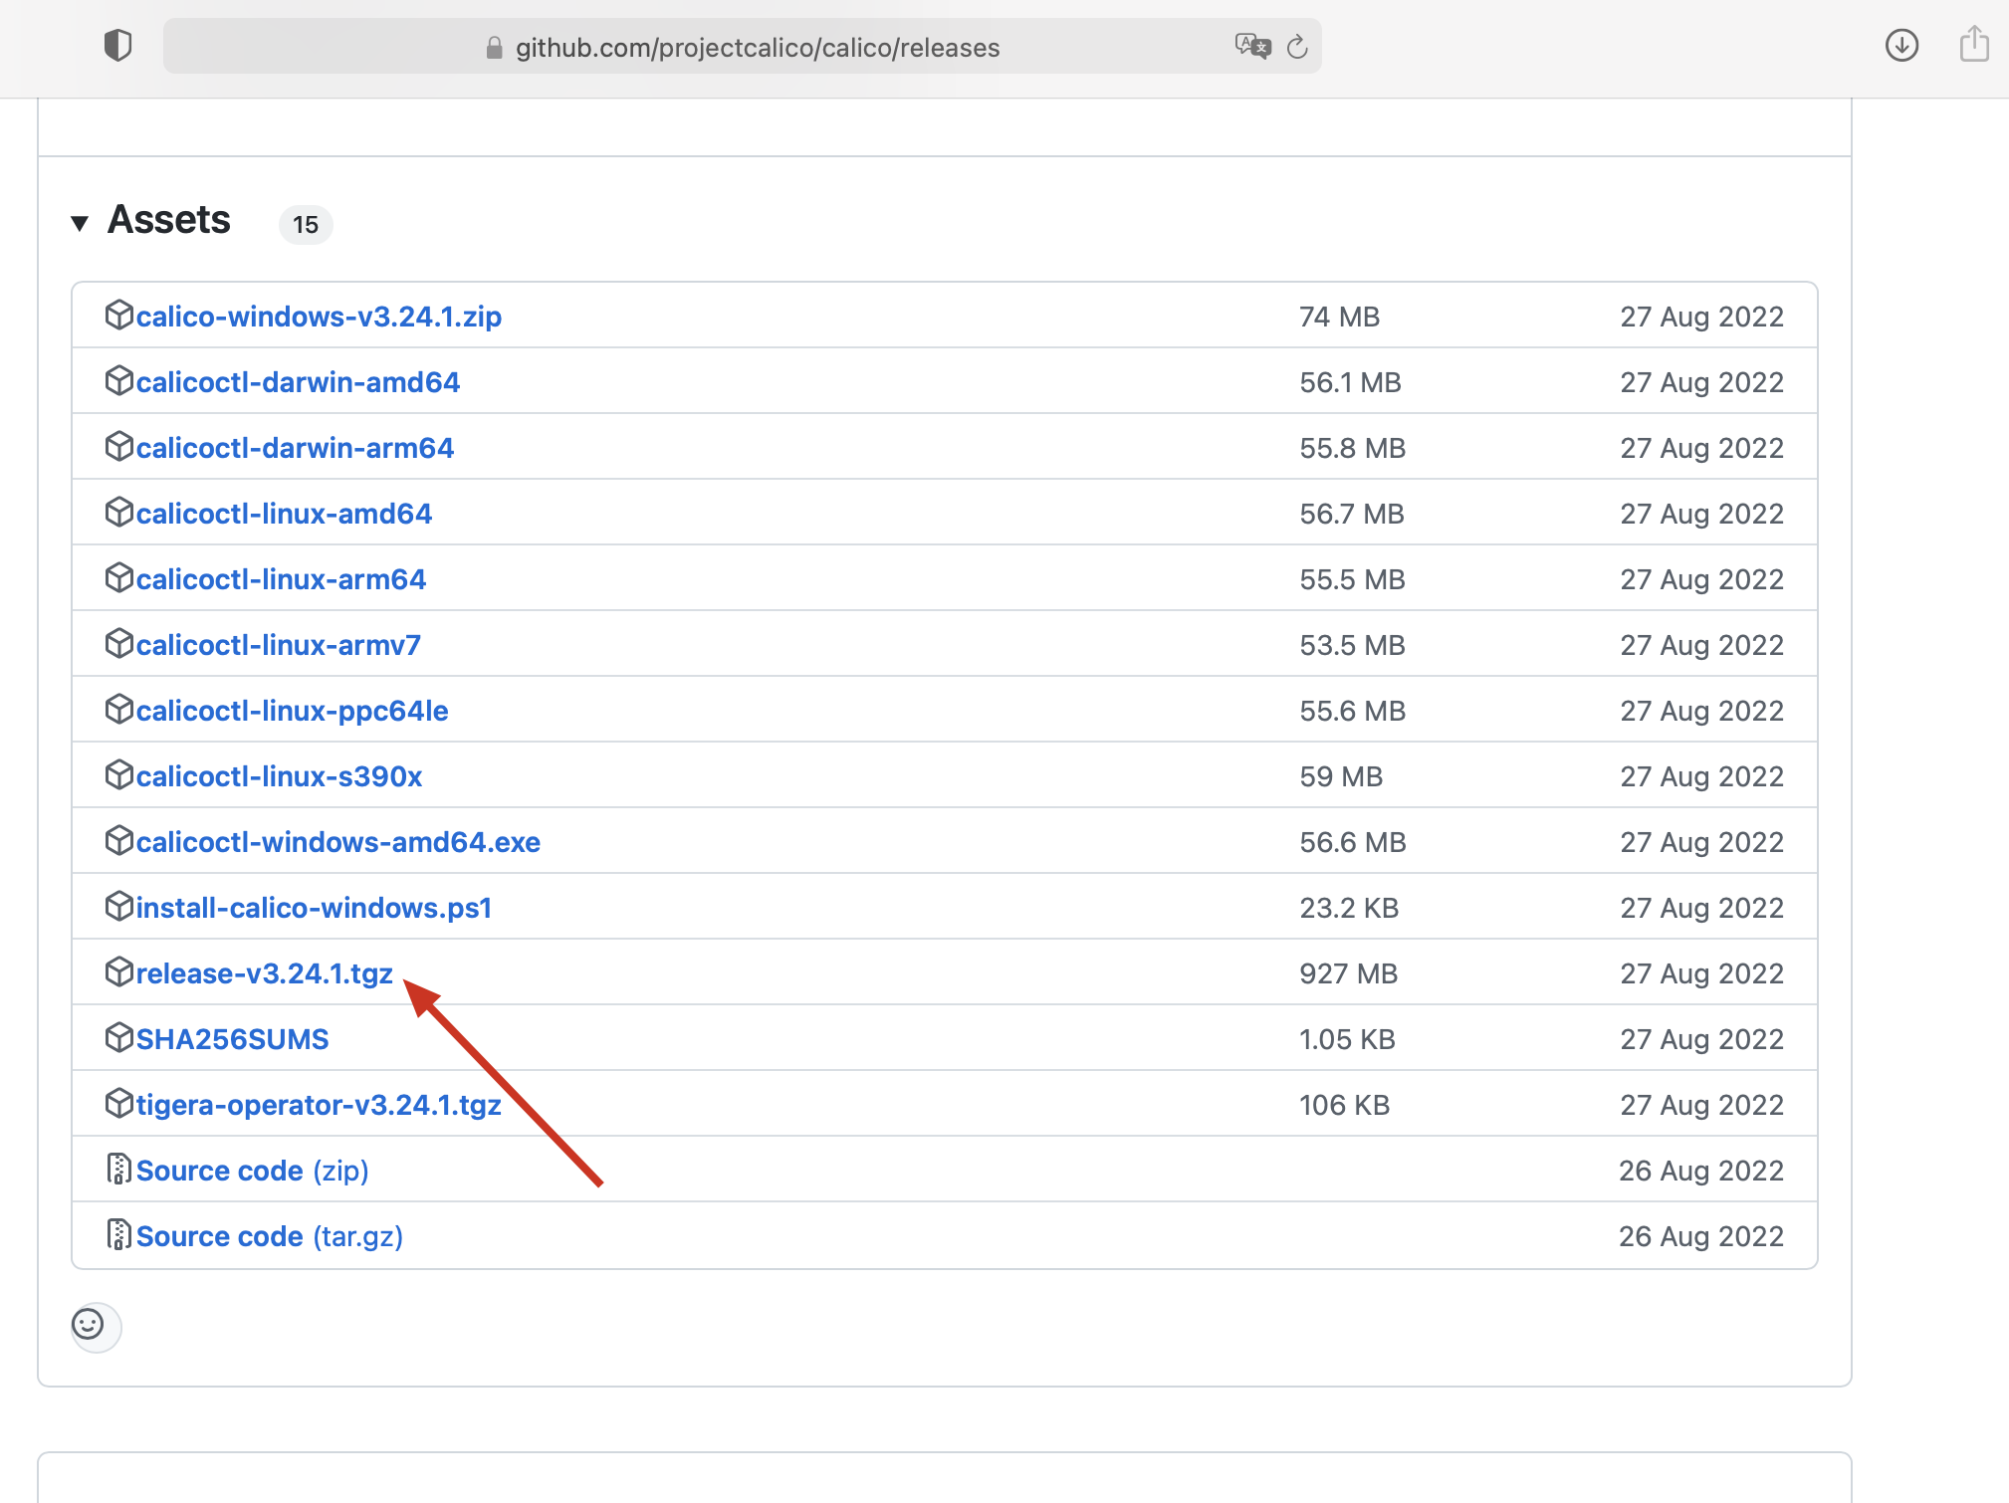
Task: Click the calicoctl-linux-s390x link
Action: 279,776
